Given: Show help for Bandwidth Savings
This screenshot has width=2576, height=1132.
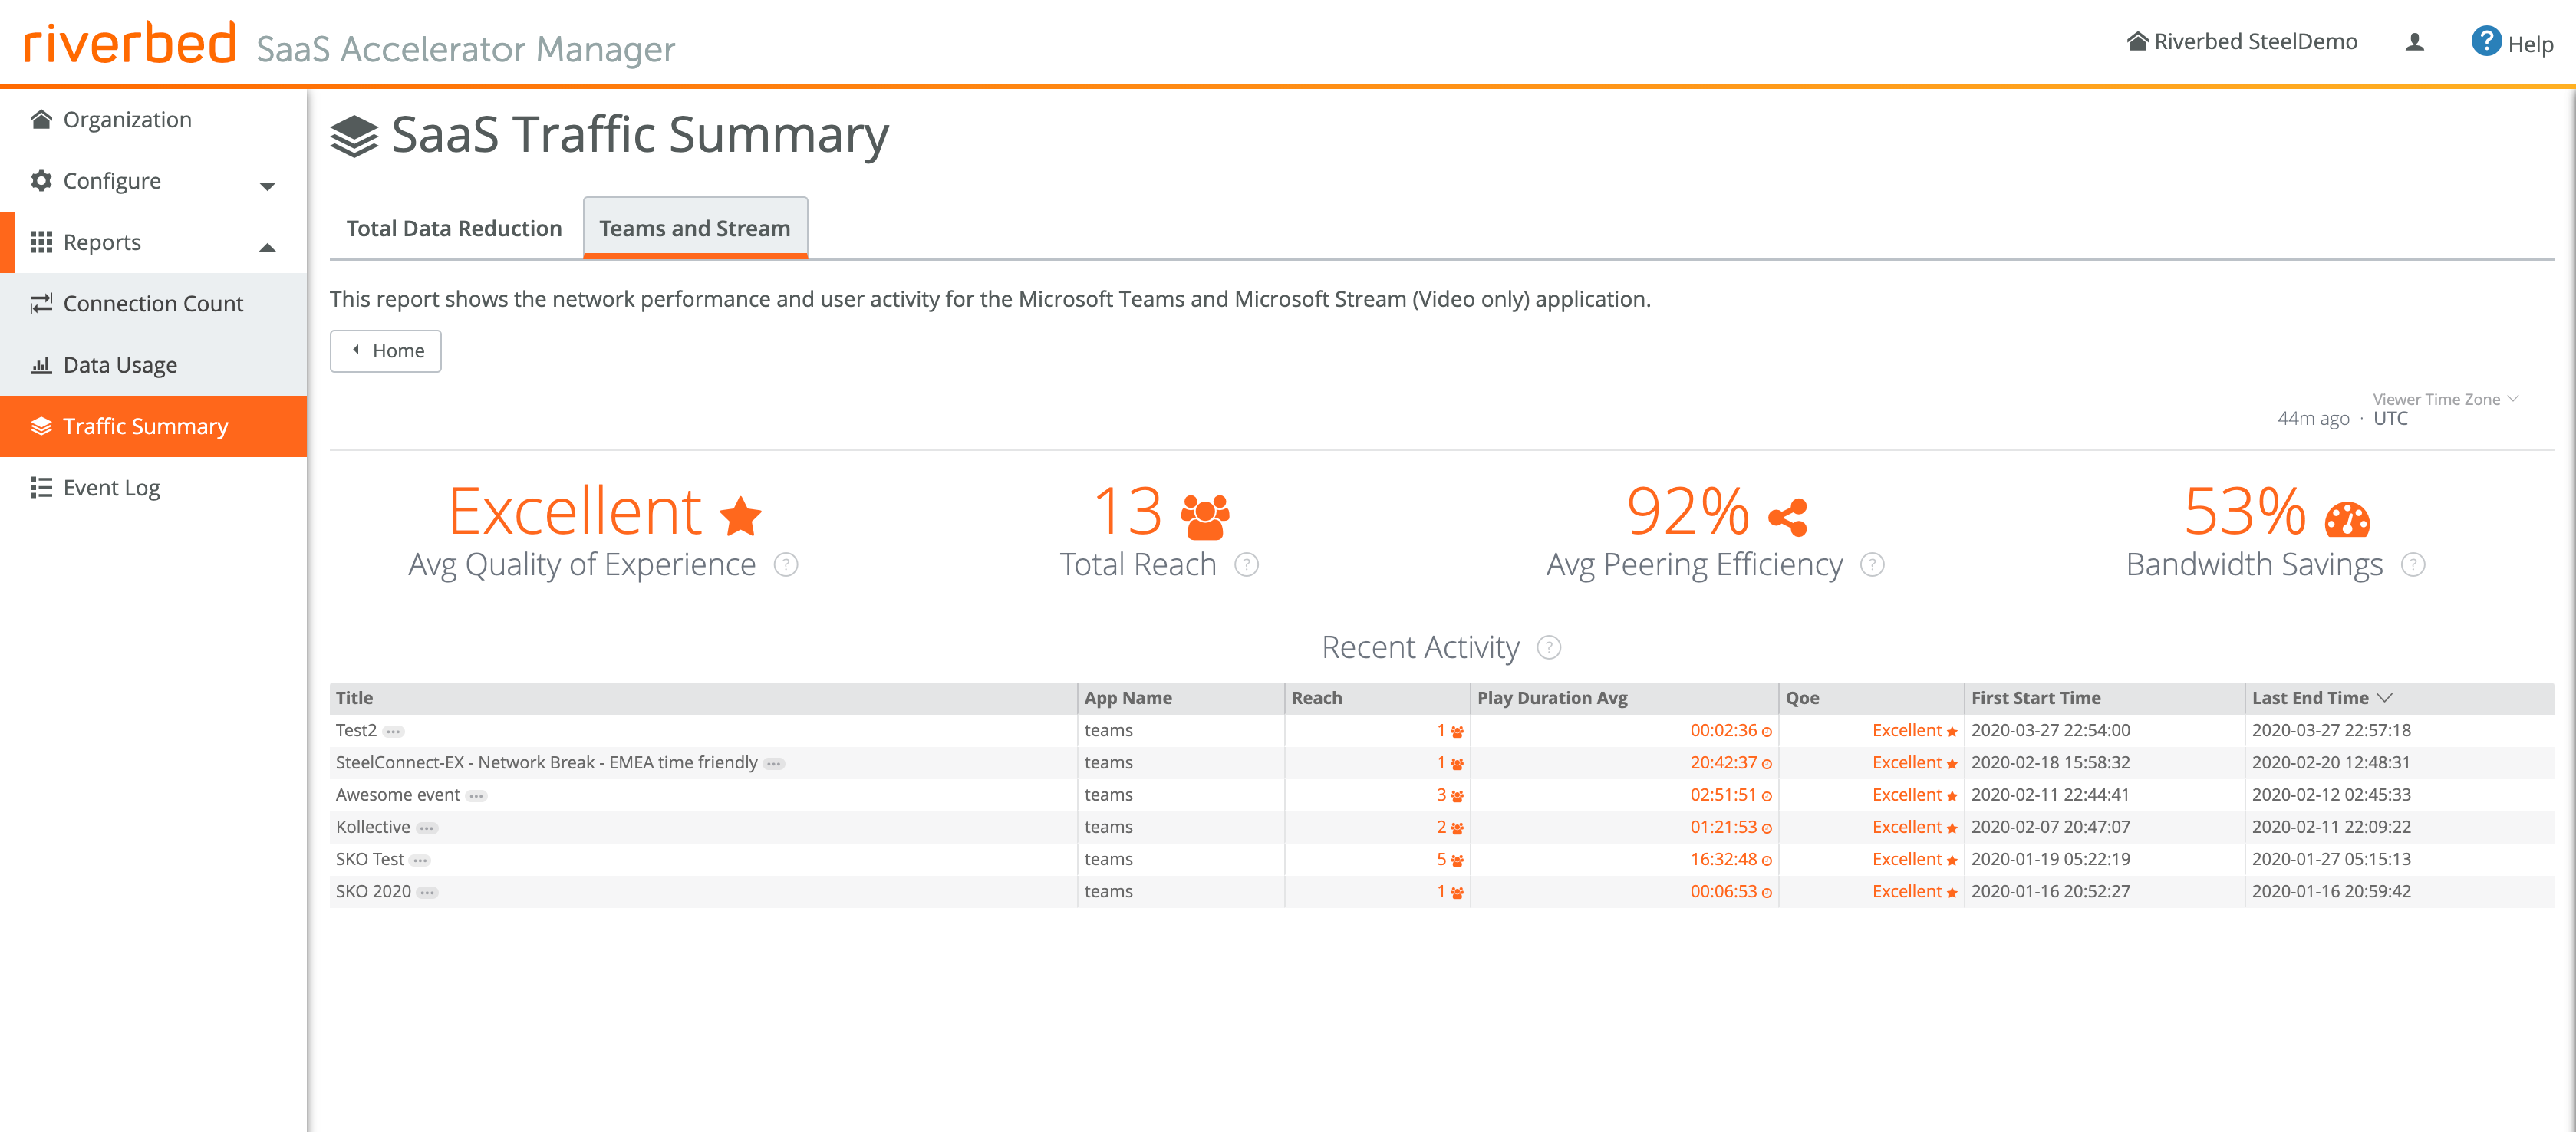Looking at the screenshot, I should (x=2413, y=565).
